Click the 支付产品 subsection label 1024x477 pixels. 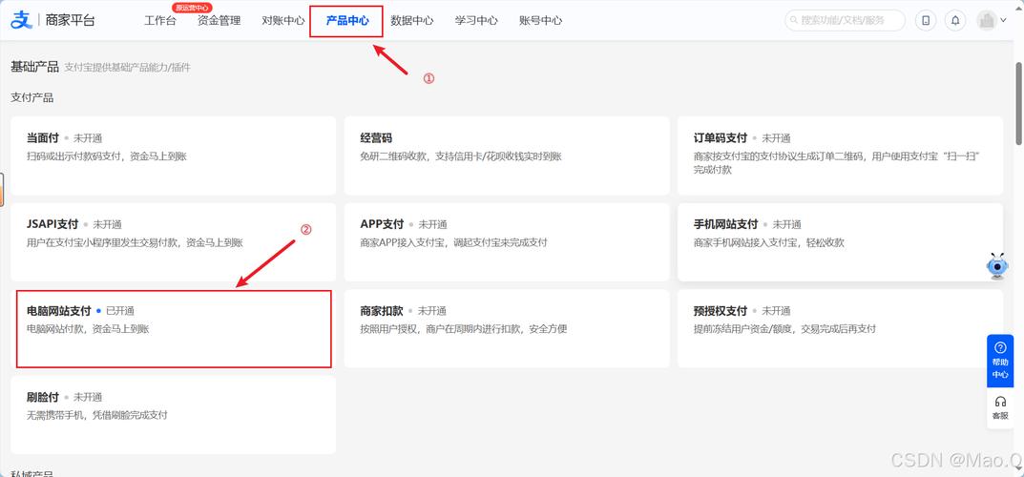[32, 98]
